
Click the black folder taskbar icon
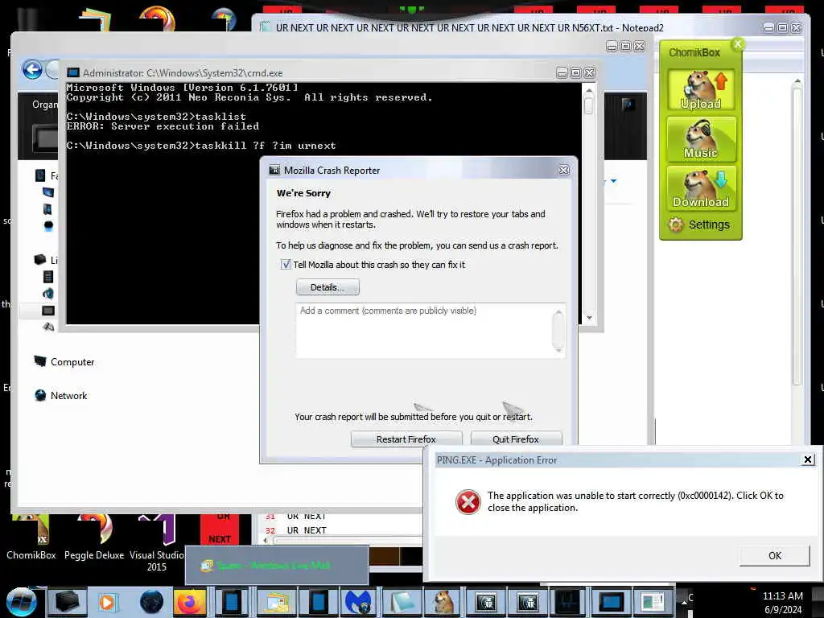[x=68, y=602]
